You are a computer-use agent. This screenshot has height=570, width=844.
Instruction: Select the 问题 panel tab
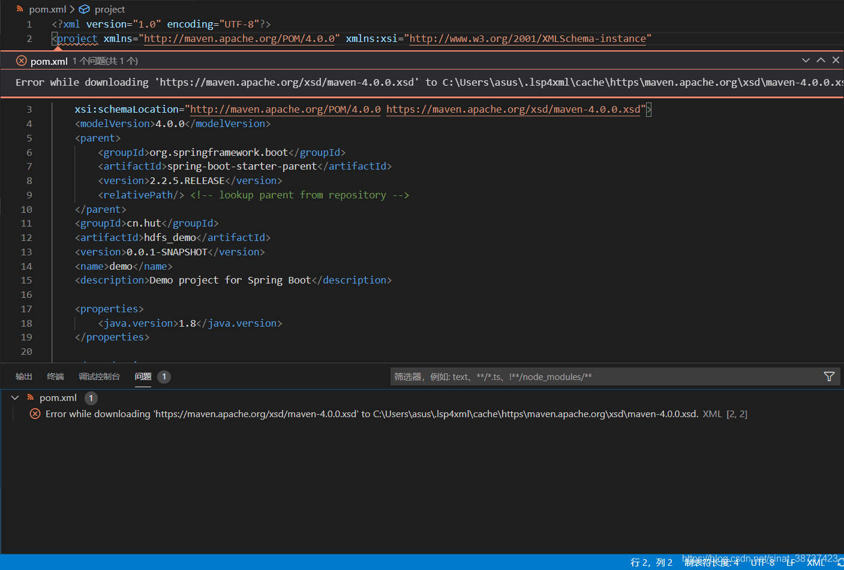click(143, 376)
